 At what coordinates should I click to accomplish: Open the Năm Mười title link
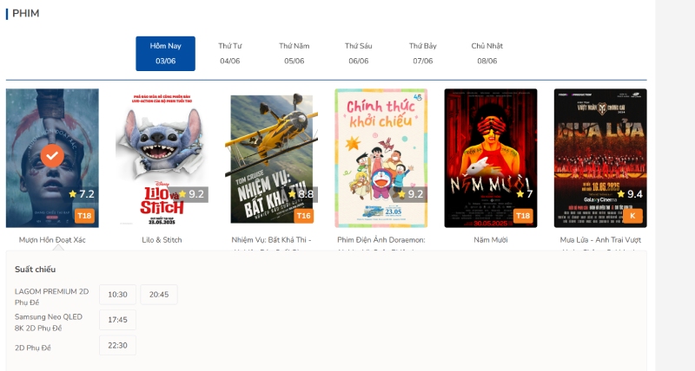click(x=491, y=239)
